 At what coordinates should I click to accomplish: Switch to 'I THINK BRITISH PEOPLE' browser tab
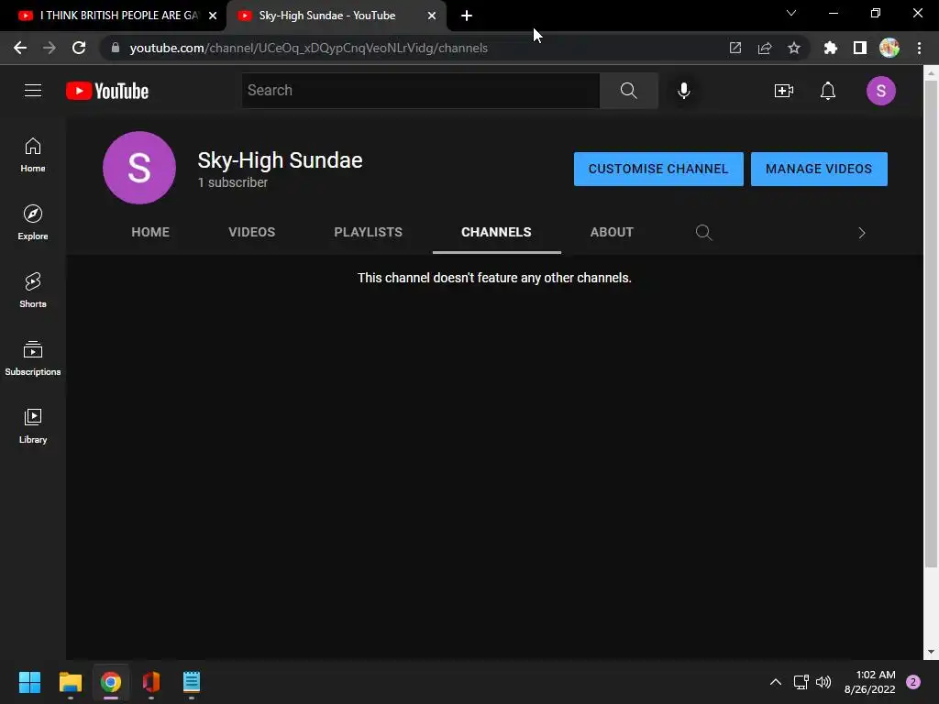click(113, 16)
